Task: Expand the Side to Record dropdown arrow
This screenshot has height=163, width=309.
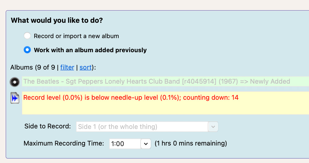Action: pos(213,127)
